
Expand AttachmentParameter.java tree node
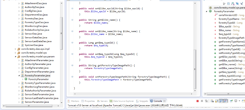point(19,60)
